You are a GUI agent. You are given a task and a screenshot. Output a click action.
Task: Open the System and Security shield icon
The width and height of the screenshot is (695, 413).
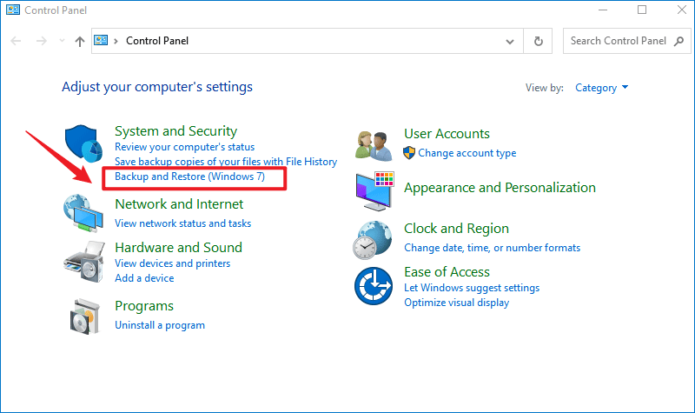[x=83, y=143]
